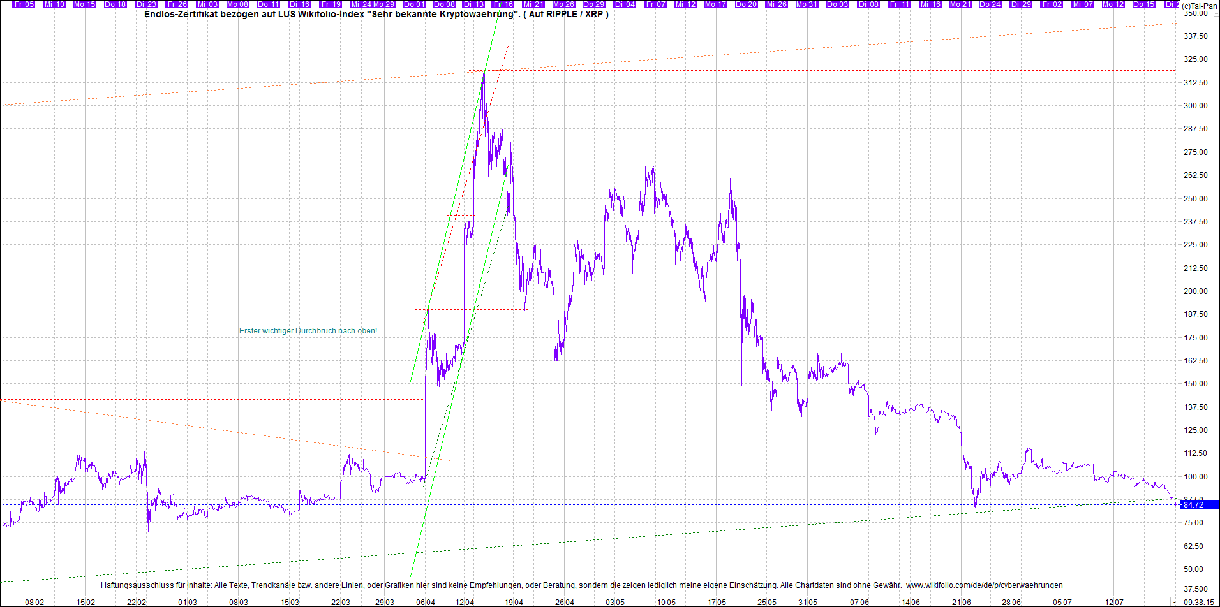
Task: Click the 09:38:15 time display
Action: pyautogui.click(x=1198, y=602)
